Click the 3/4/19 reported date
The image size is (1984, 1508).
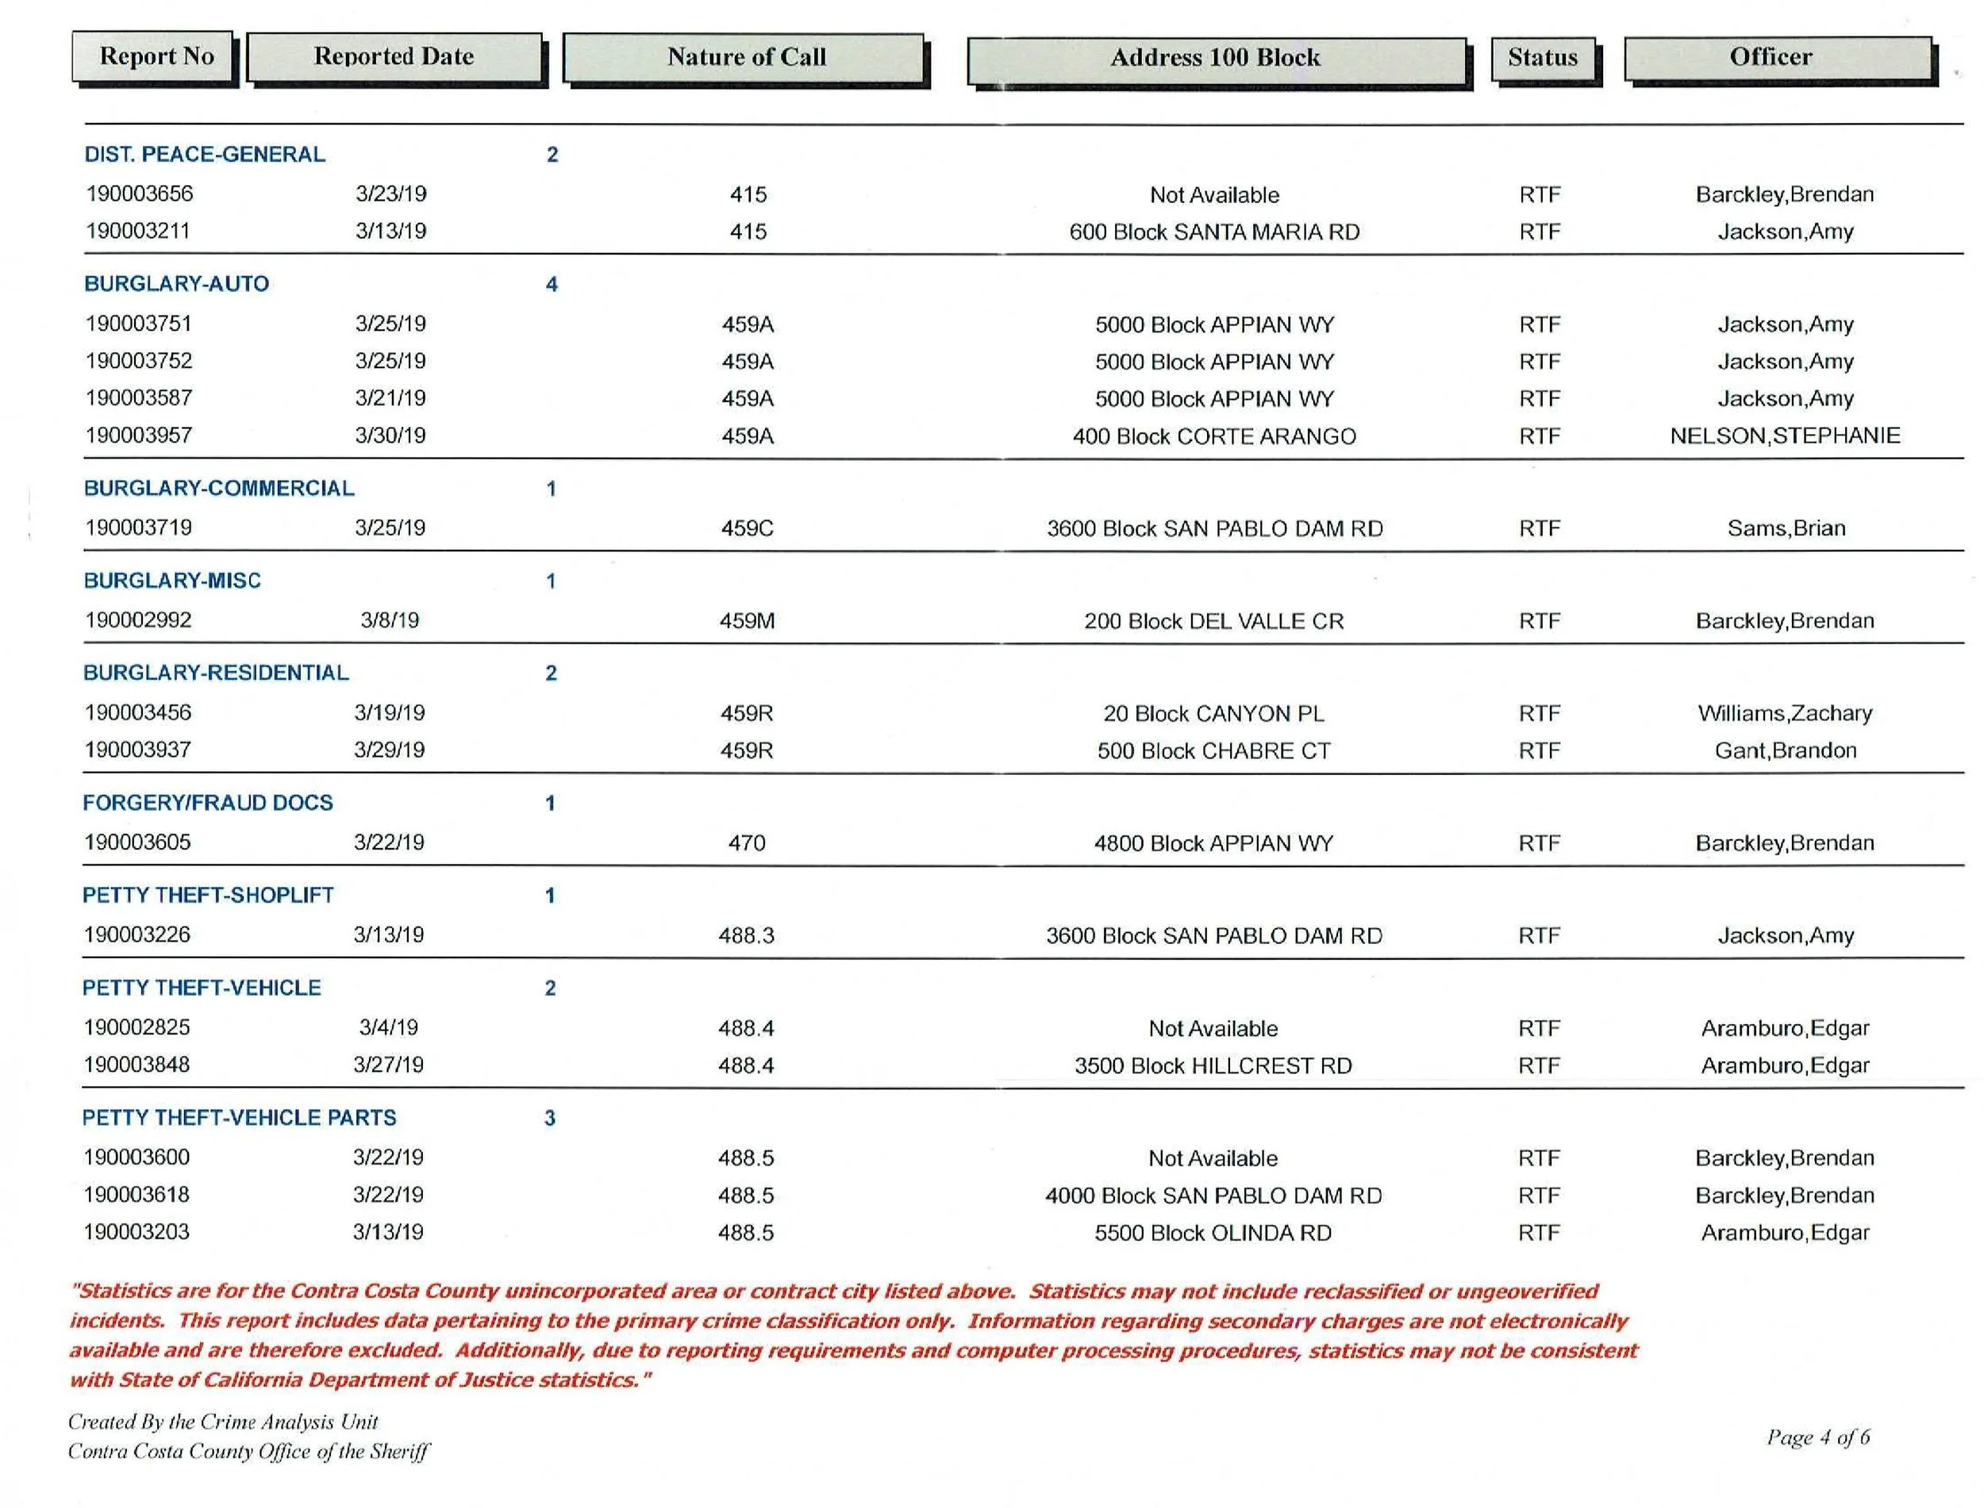[389, 1028]
